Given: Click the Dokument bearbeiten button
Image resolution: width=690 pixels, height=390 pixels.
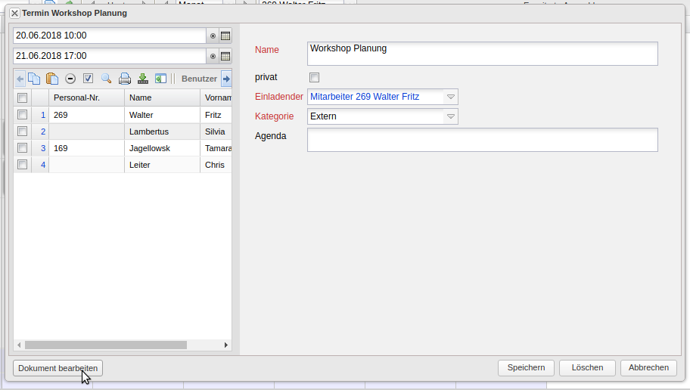Looking at the screenshot, I should pyautogui.click(x=57, y=368).
